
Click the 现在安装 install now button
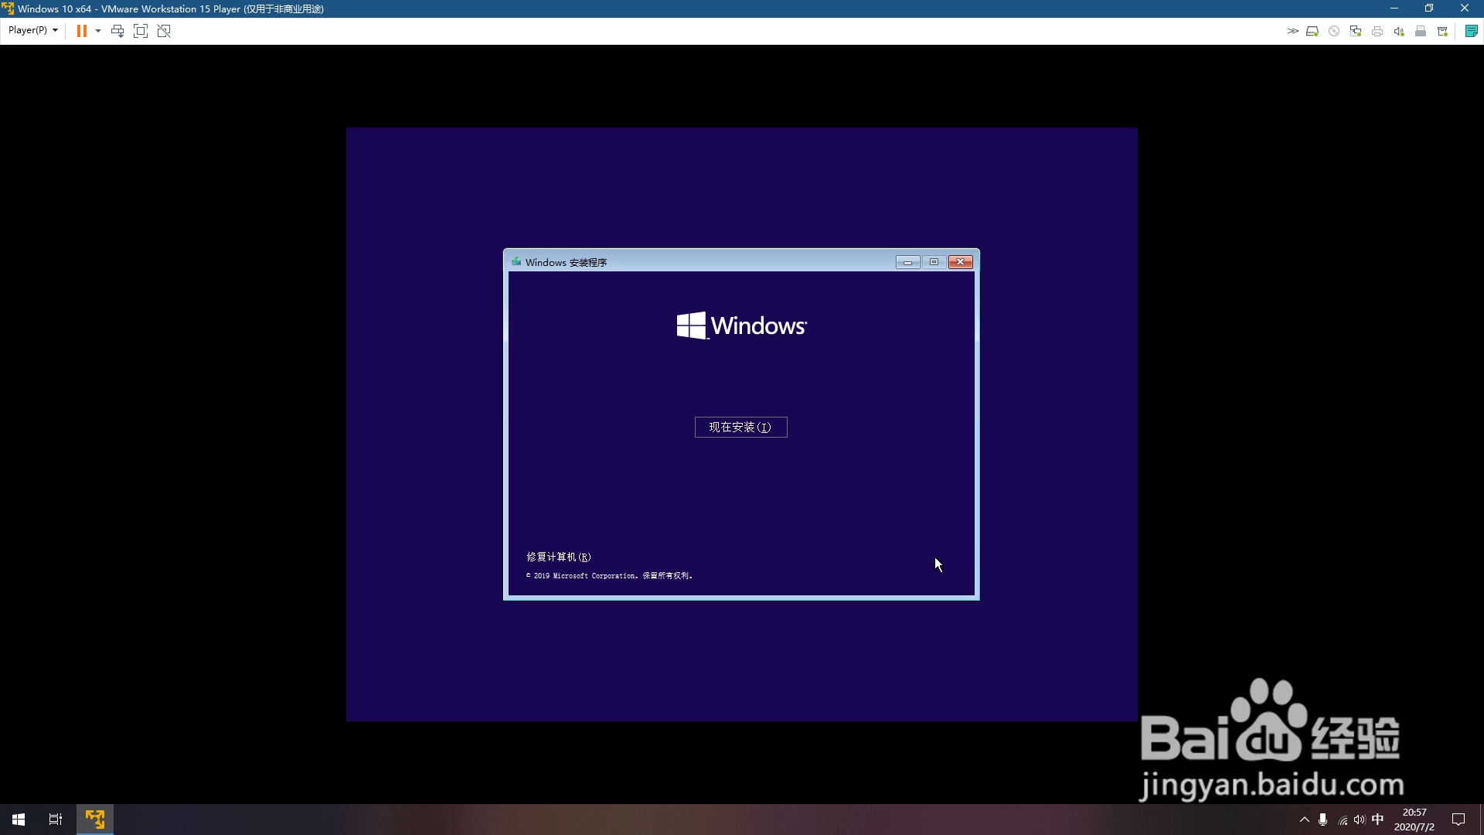740,427
